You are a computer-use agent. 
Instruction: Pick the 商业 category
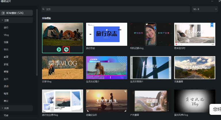tap(6, 101)
